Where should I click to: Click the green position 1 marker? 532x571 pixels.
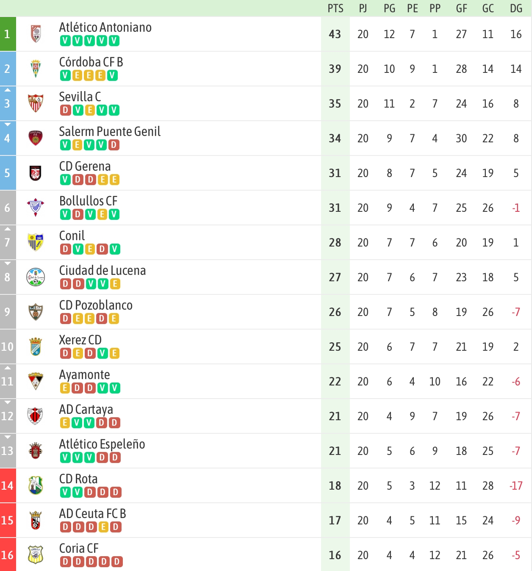tap(8, 34)
